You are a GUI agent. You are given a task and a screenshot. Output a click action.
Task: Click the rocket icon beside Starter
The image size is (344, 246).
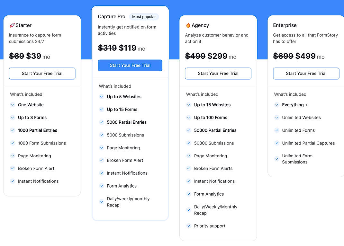(12, 25)
